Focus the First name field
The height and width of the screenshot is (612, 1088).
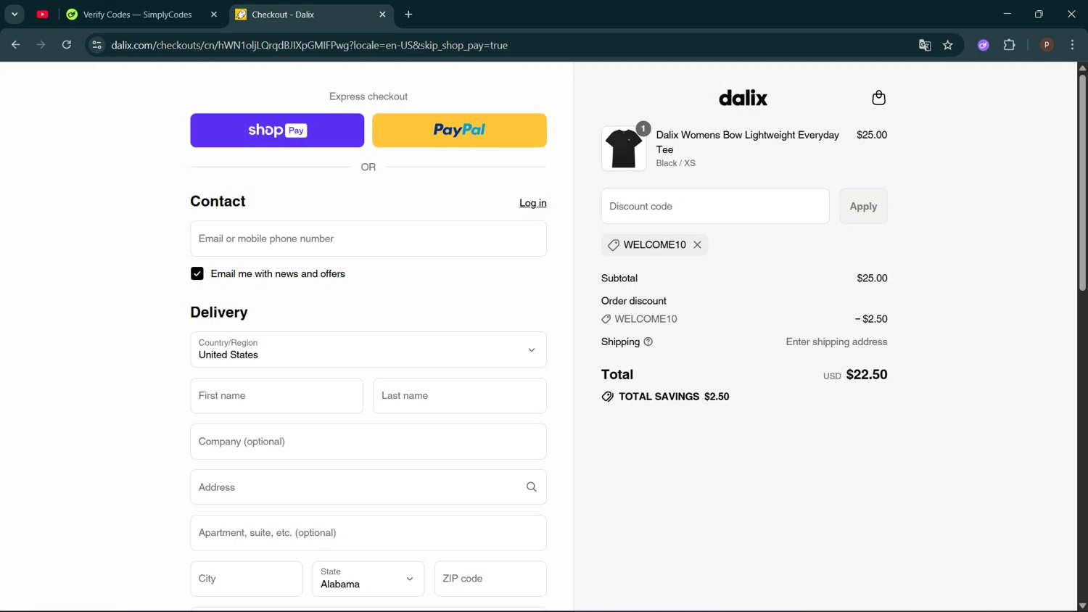pyautogui.click(x=276, y=396)
